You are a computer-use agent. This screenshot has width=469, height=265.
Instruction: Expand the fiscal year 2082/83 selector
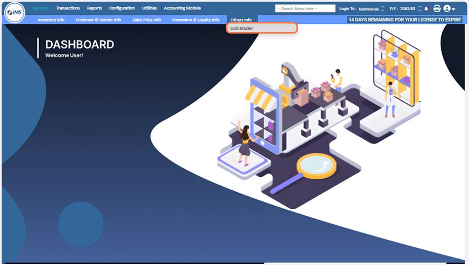pyautogui.click(x=420, y=9)
